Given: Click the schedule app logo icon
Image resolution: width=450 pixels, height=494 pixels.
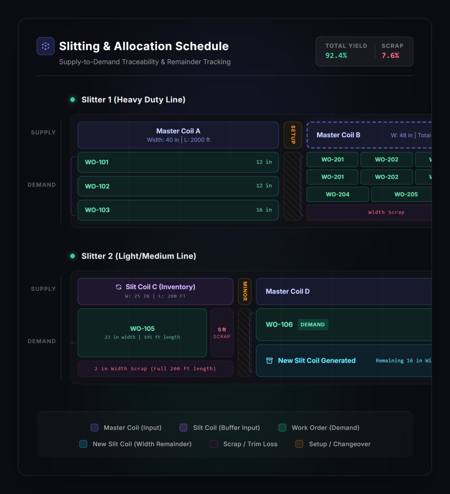Looking at the screenshot, I should point(45,46).
